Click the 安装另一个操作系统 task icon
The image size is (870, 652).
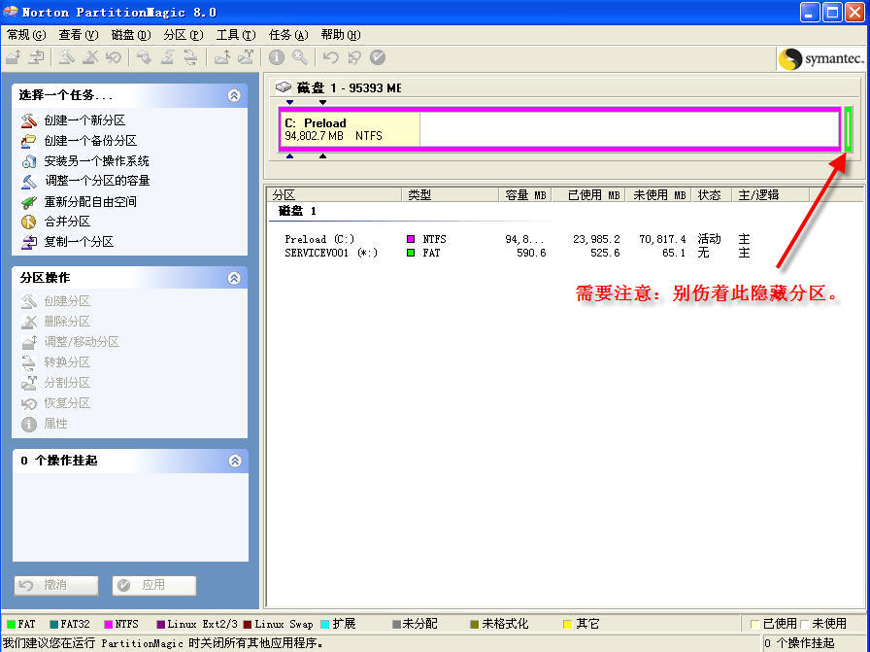pos(29,161)
